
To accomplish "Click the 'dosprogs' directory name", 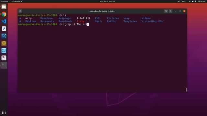I will coord(65,18).
